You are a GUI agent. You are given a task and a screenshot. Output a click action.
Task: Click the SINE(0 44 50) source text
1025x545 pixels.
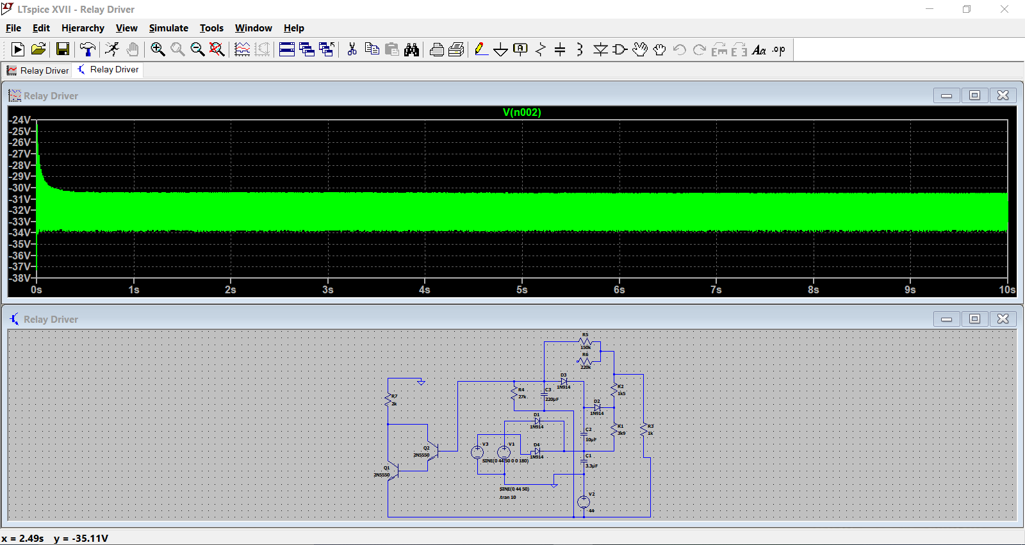point(514,489)
